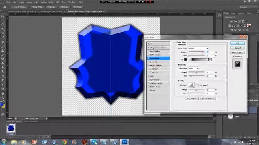Switch to the Measurement Log tab
The image size is (259, 145).
pos(31,122)
